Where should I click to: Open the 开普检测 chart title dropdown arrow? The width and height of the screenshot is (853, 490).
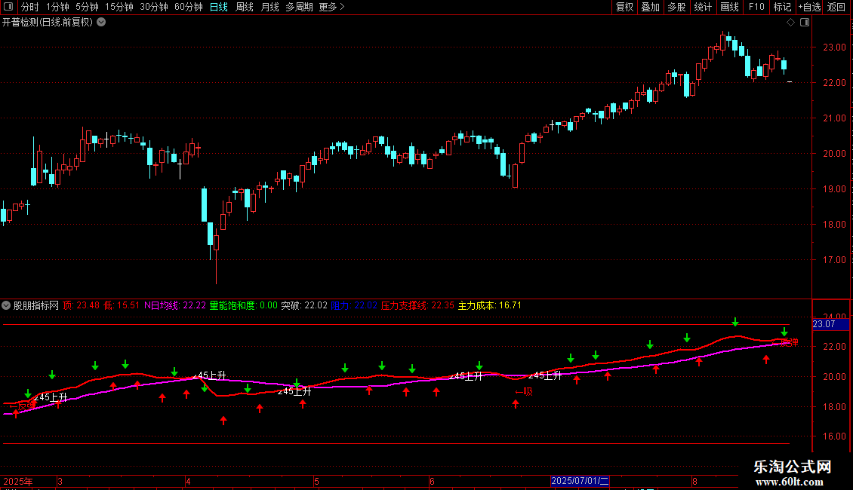point(101,23)
